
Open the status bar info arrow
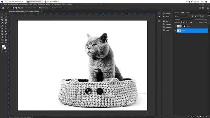tap(32, 117)
